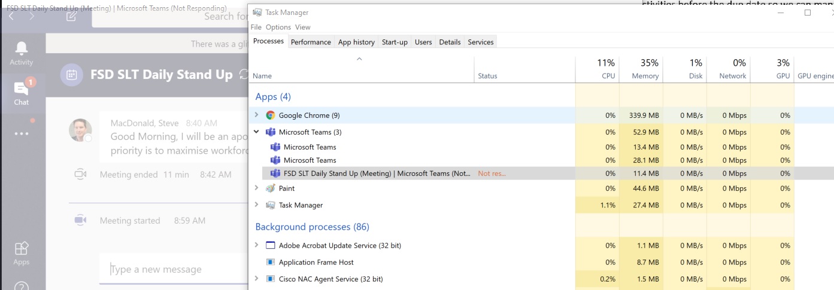Sort by the Network column header
Screen dimensions: 834x290
tap(729, 69)
